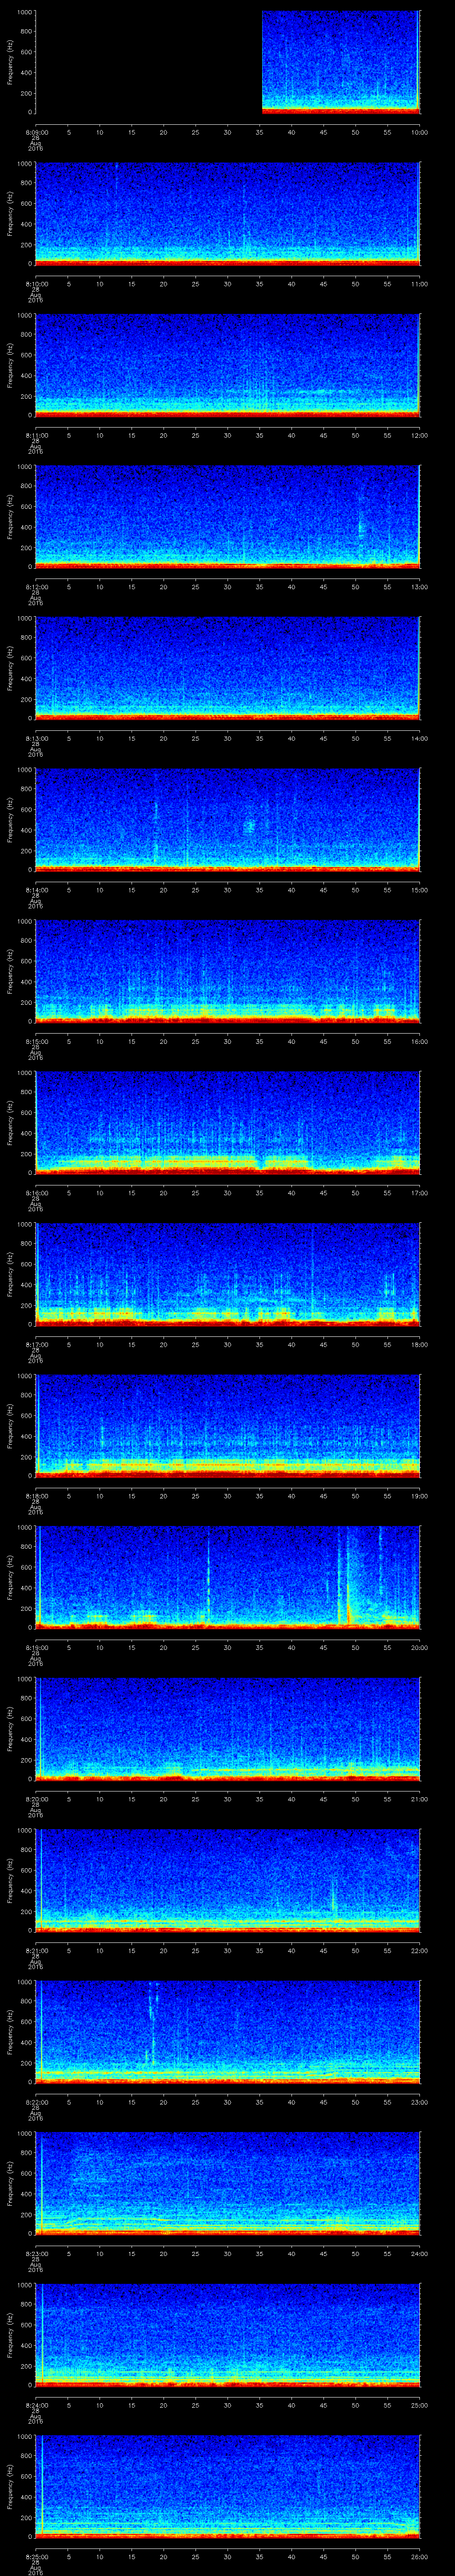Click the 26:00 label ending the 8:25 row
455x2576 pixels.
(x=419, y=2556)
